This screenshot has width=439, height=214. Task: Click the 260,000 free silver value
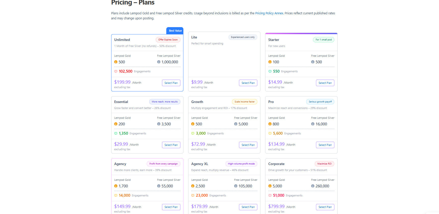pyautogui.click(x=322, y=186)
